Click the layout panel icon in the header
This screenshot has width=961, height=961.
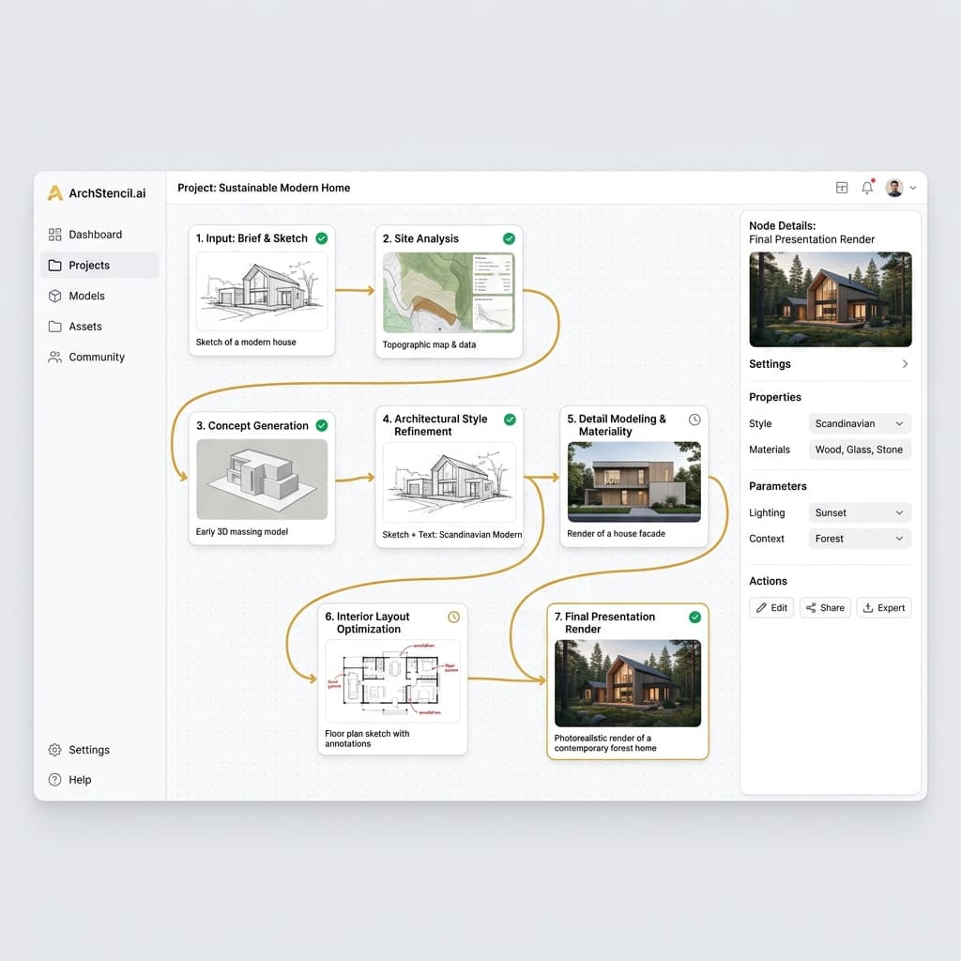click(842, 187)
